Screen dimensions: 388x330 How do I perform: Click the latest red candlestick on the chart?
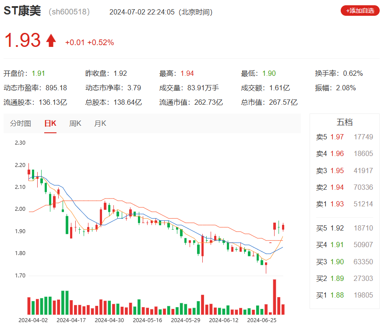[x=283, y=227]
